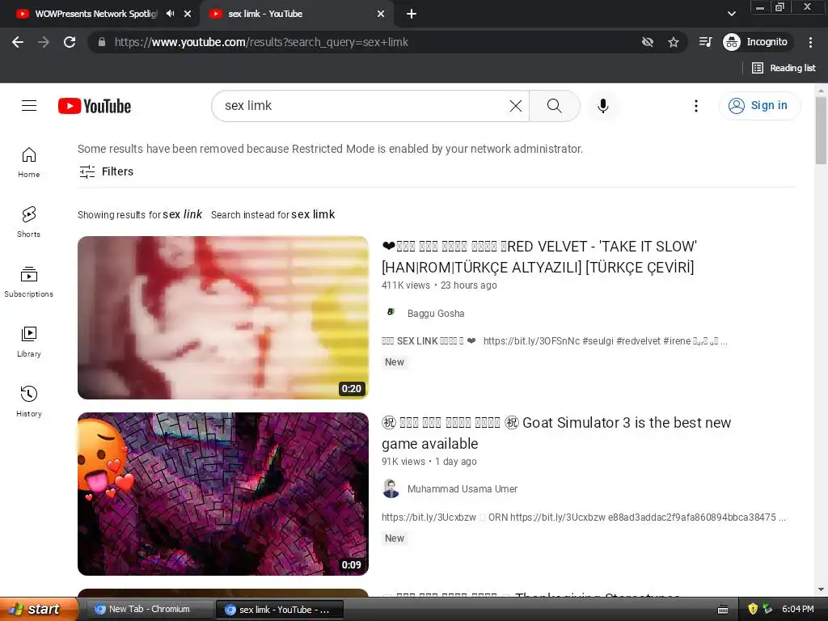828x621 pixels.
Task: Open the YouTube guide hamburger menu
Action: (x=29, y=106)
